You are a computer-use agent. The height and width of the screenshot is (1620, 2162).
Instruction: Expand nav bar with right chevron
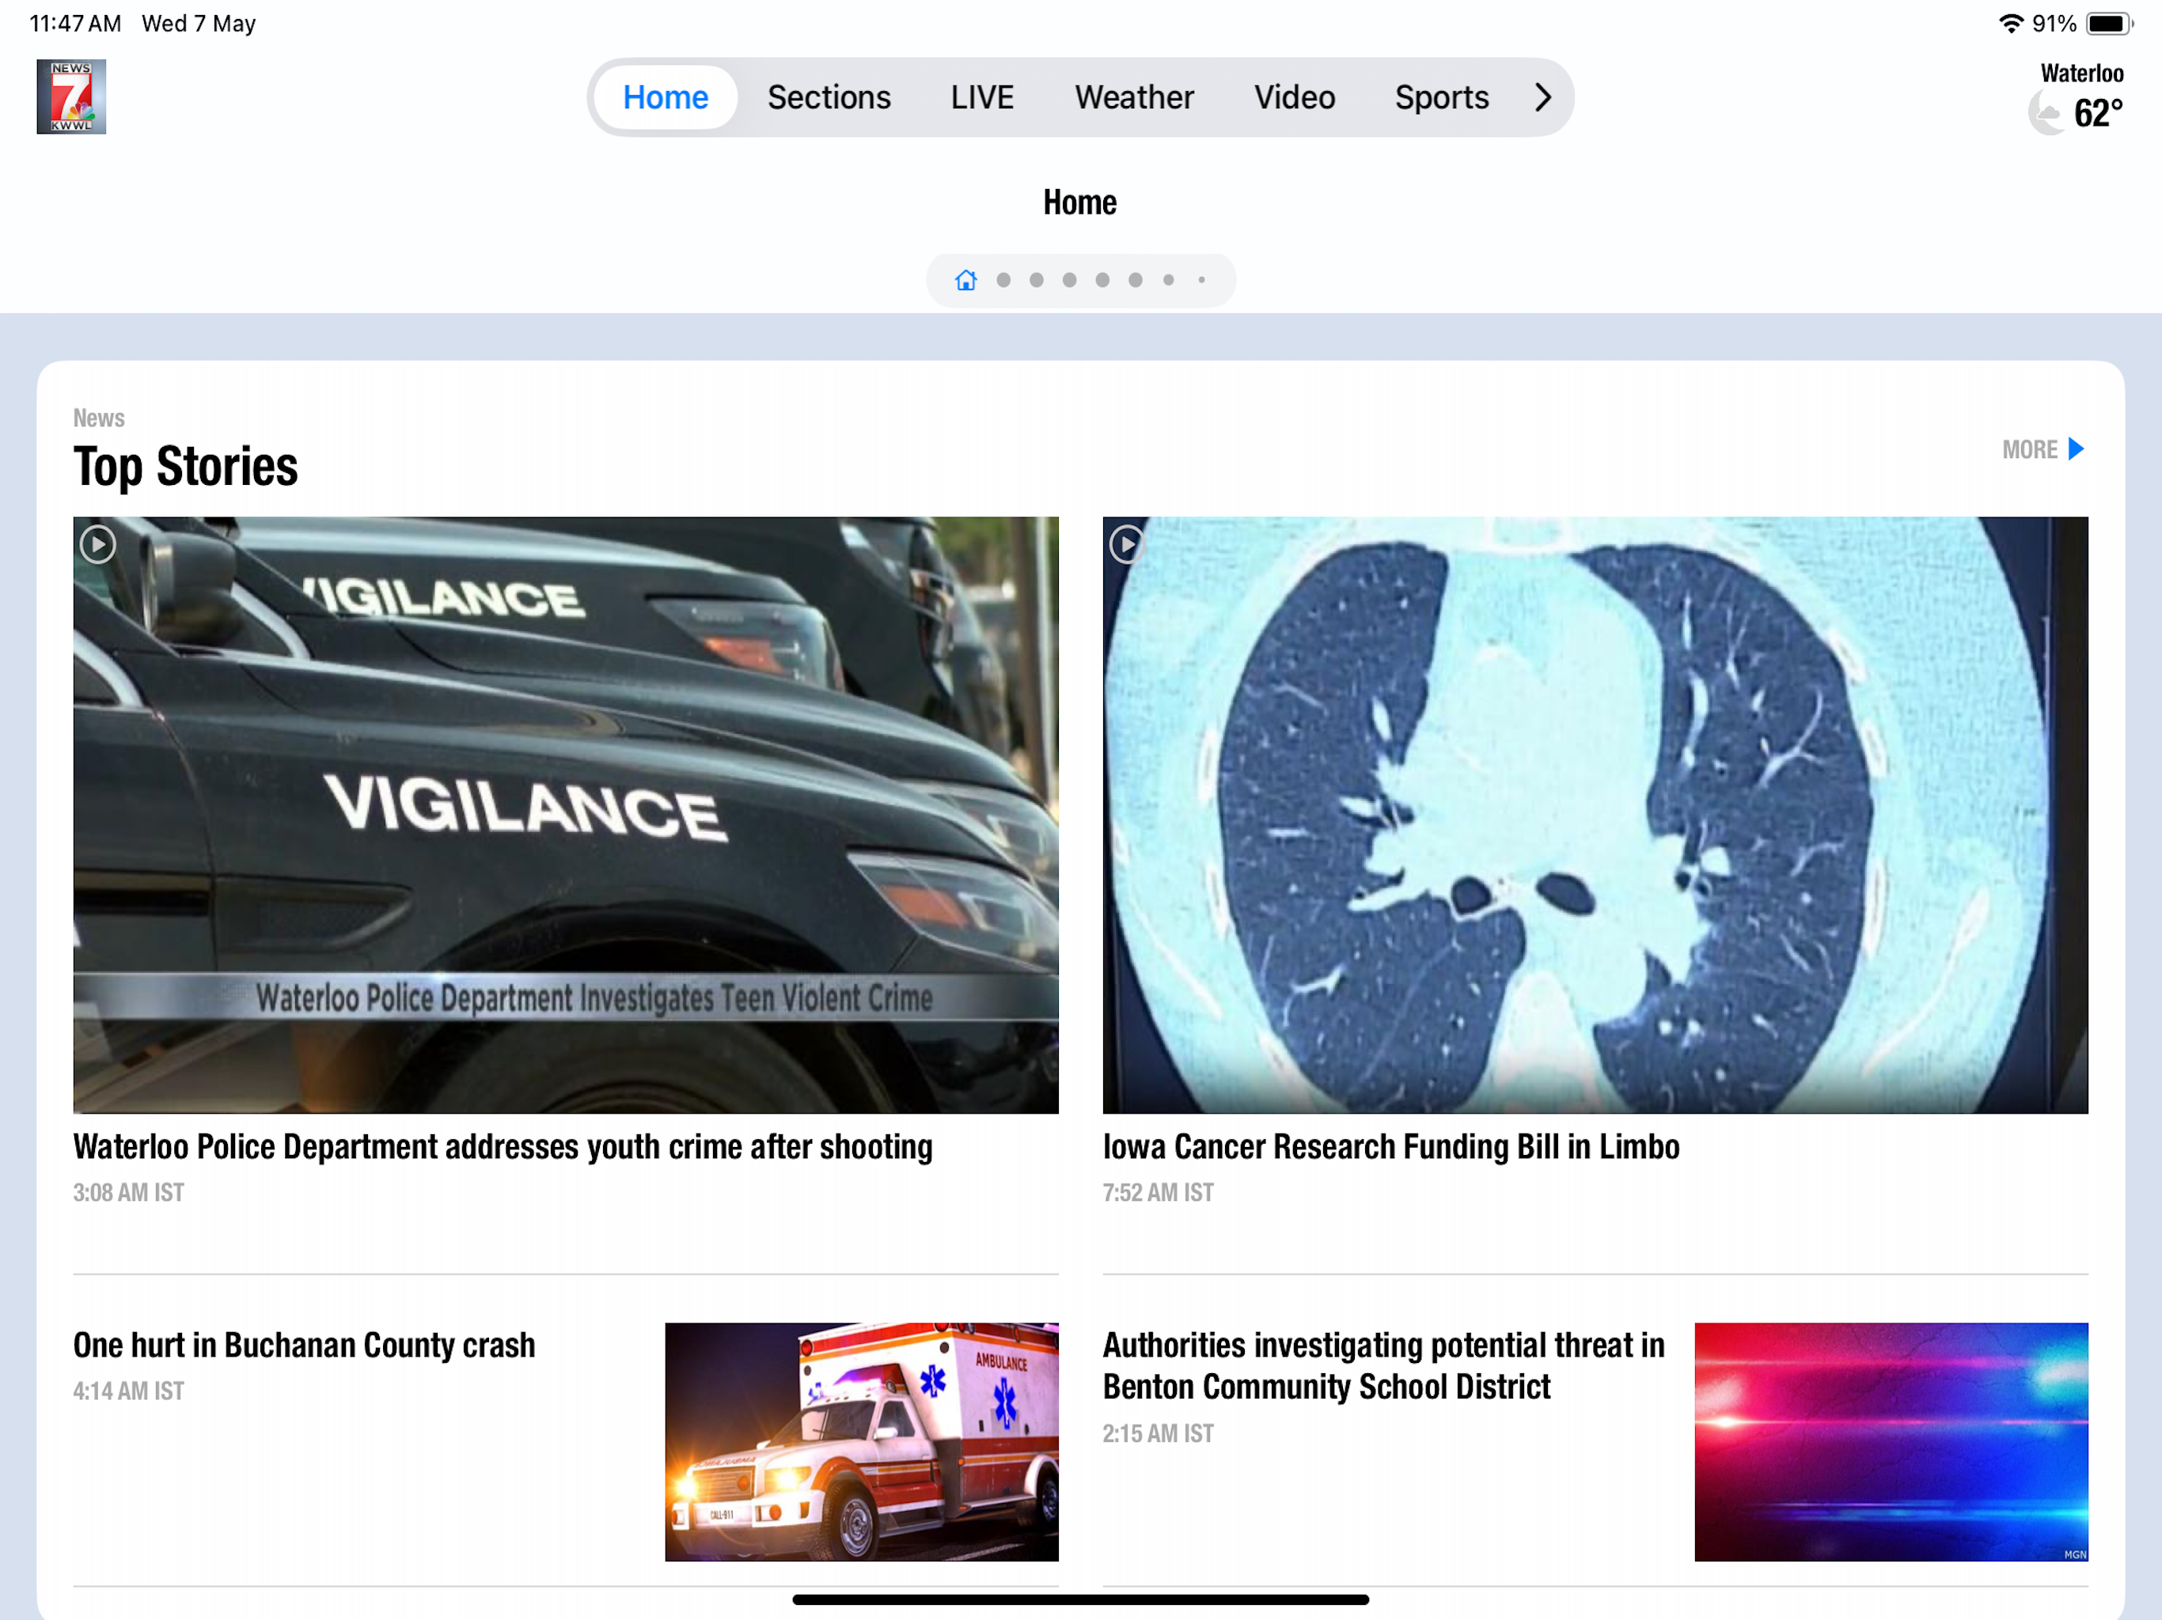click(1542, 97)
